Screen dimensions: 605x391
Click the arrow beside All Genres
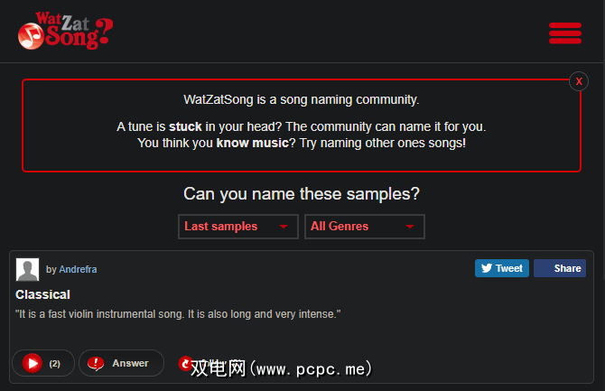tap(410, 227)
